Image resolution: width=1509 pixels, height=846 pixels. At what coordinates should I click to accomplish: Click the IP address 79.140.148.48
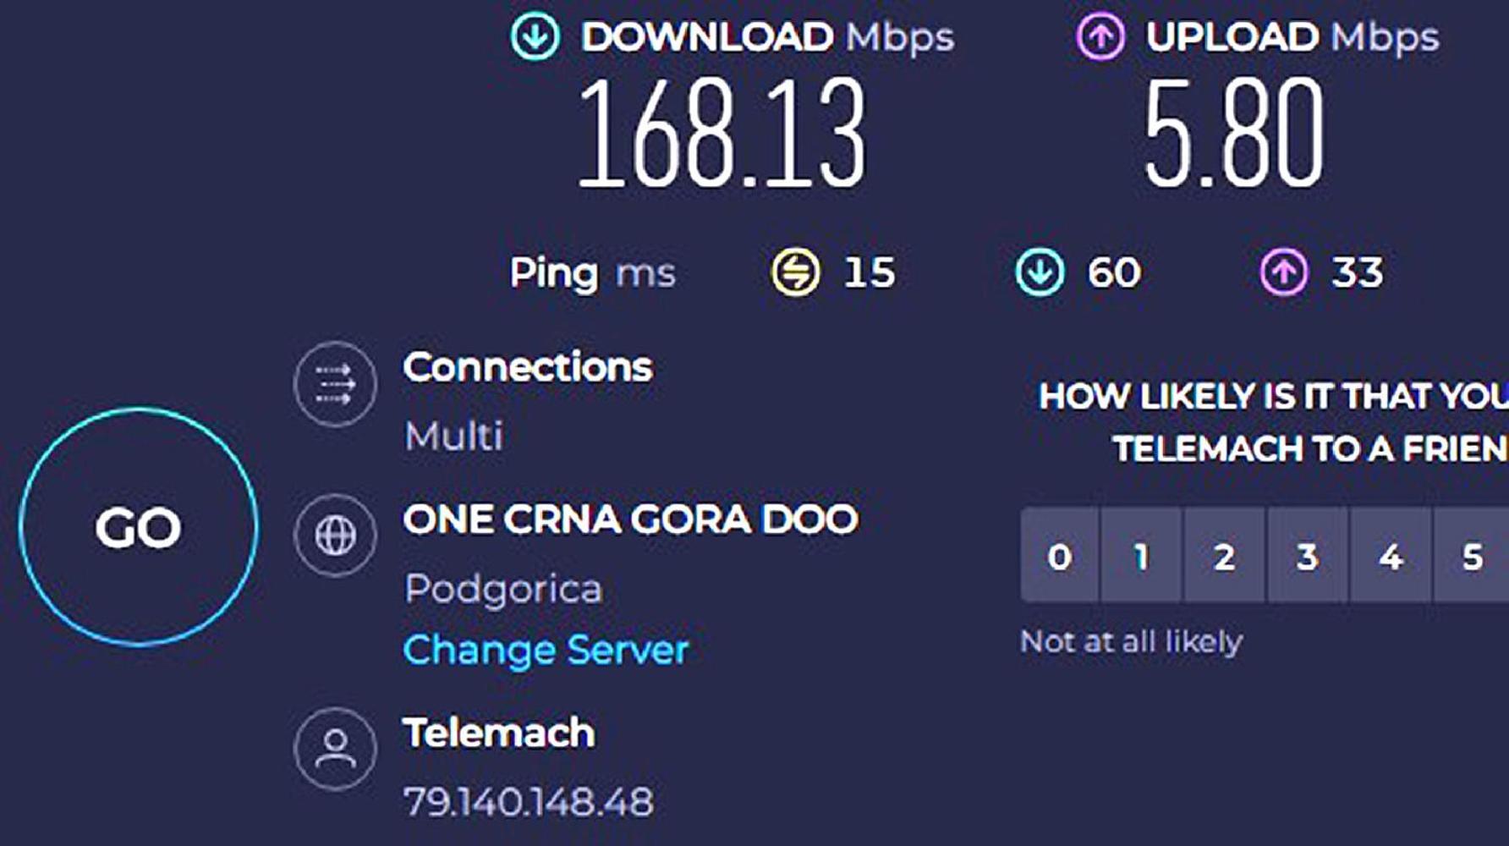tap(529, 802)
